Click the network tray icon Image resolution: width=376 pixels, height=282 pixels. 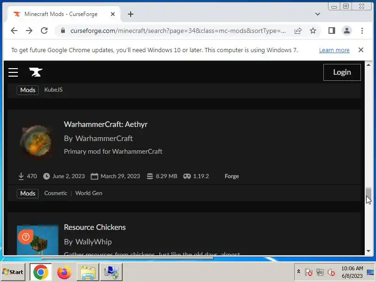tap(320, 272)
